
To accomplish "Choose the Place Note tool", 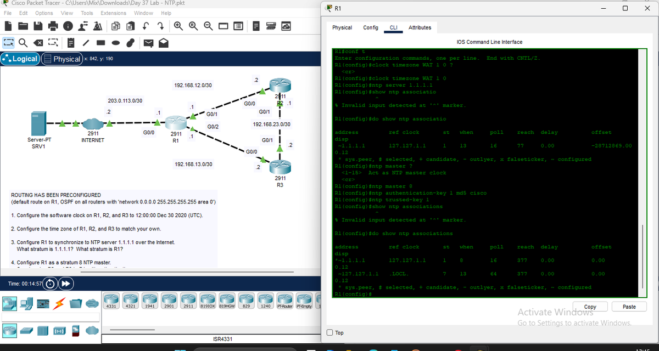I will [x=72, y=42].
